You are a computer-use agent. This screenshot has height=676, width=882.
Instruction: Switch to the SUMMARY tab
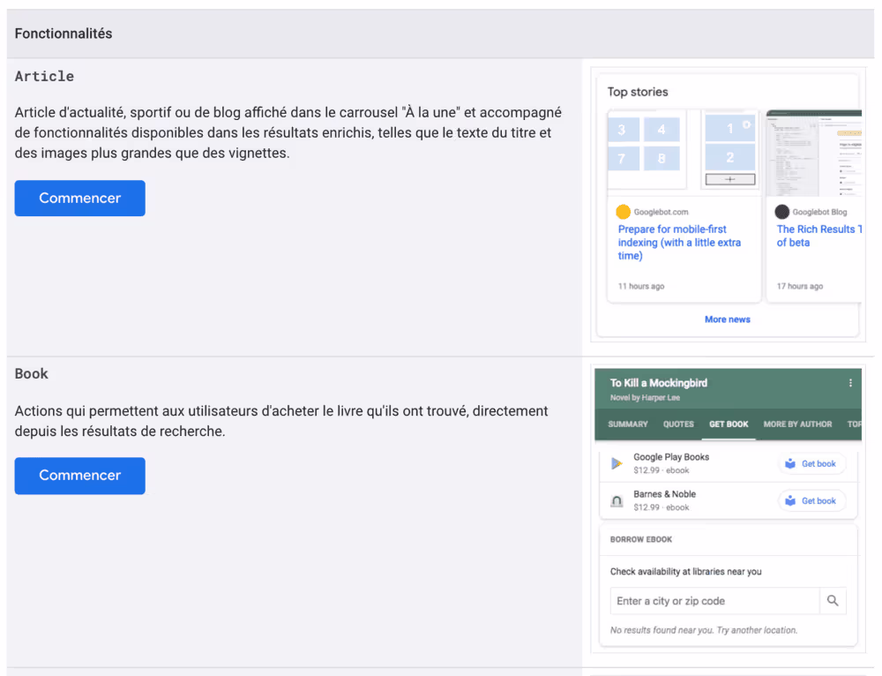point(628,424)
